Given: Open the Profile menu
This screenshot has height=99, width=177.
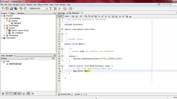Looking at the screenshot, I should coord(46,5).
